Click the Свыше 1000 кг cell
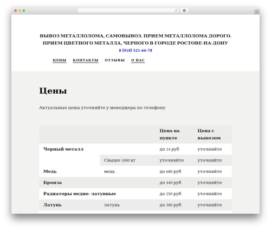271x230 pixels. (120, 160)
